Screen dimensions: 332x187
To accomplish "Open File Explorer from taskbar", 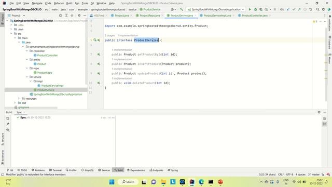I will (163, 182).
